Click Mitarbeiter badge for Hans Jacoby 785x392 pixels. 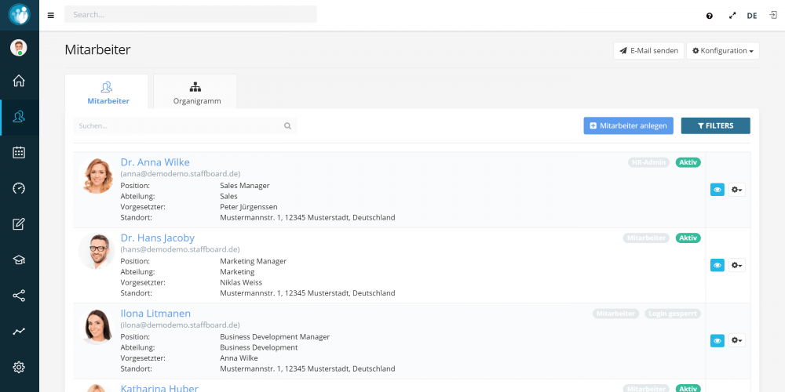646,238
